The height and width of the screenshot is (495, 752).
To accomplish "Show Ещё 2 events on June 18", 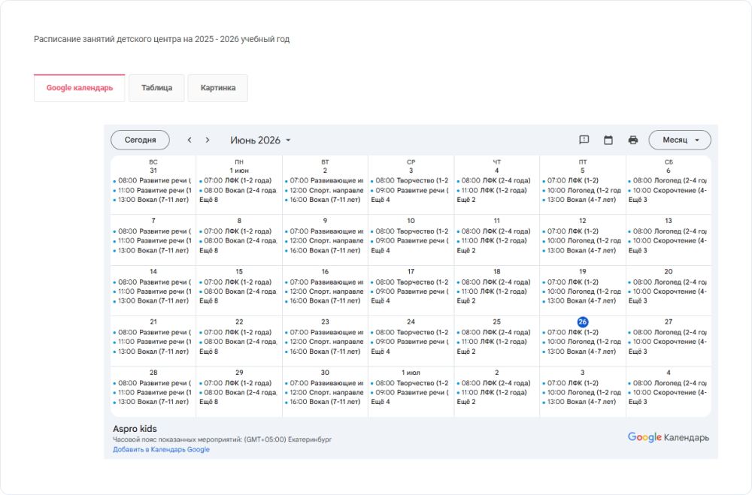I will pyautogui.click(x=466, y=301).
